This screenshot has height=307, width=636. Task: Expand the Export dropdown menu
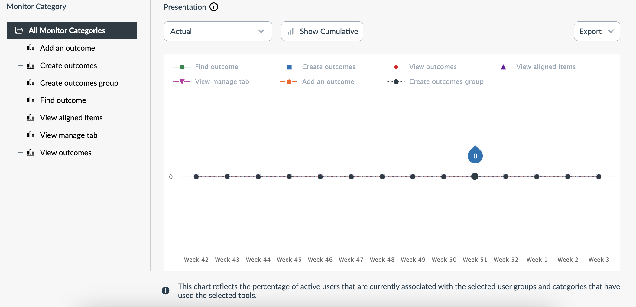[x=597, y=31]
